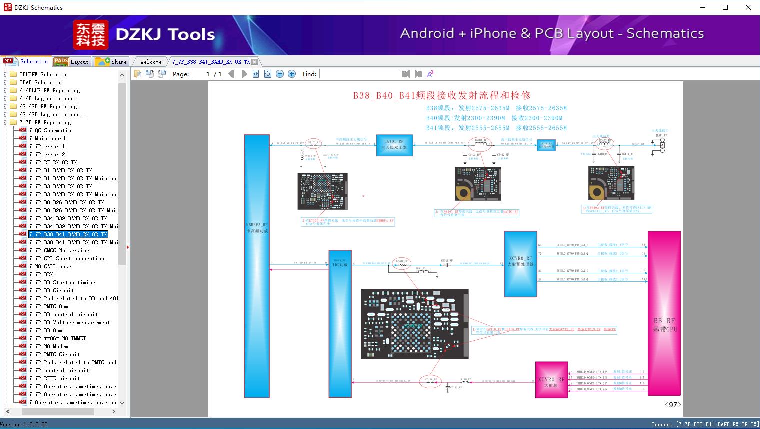Click the PDF icon beside 7_QC_Schematic
Image resolution: width=760 pixels, height=429 pixels.
[22, 130]
